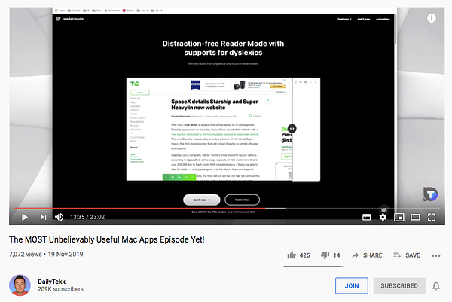Click the SpaceX article headline in video
This screenshot has height=302, width=452.
pos(215,105)
